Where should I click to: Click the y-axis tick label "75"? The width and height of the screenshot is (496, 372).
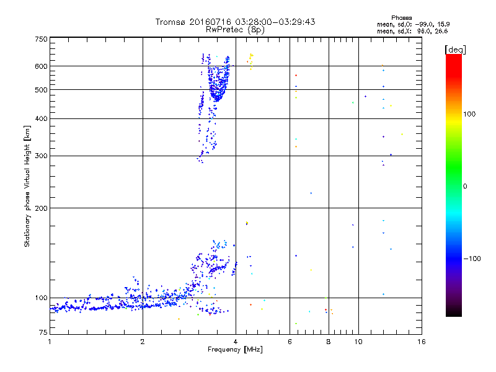(x=43, y=332)
